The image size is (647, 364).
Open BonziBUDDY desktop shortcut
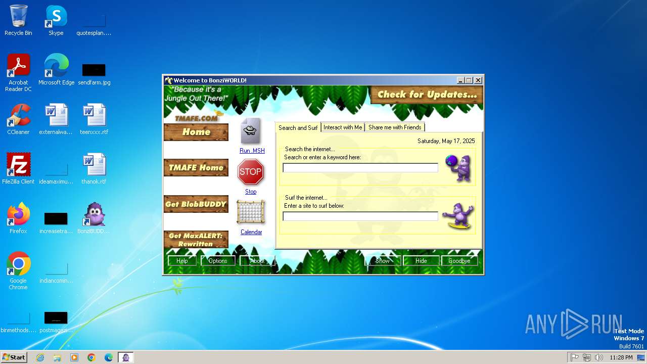[x=94, y=218]
